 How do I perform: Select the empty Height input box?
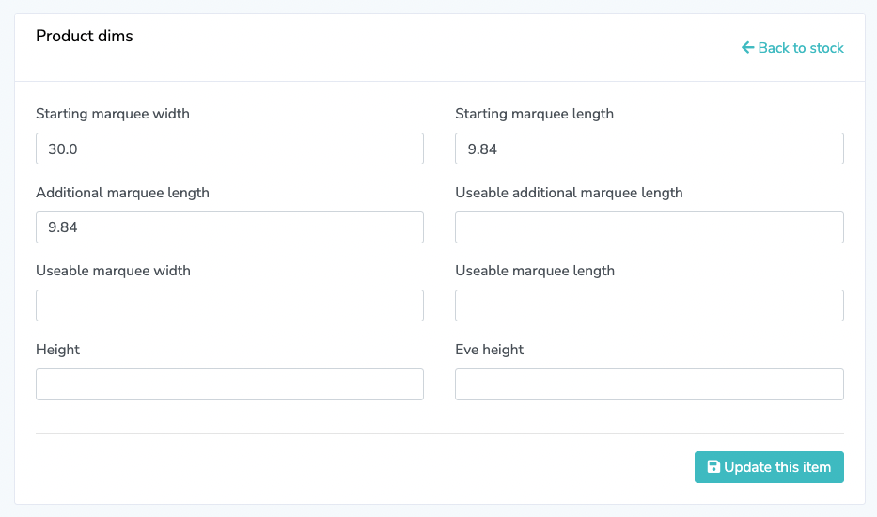pyautogui.click(x=230, y=384)
